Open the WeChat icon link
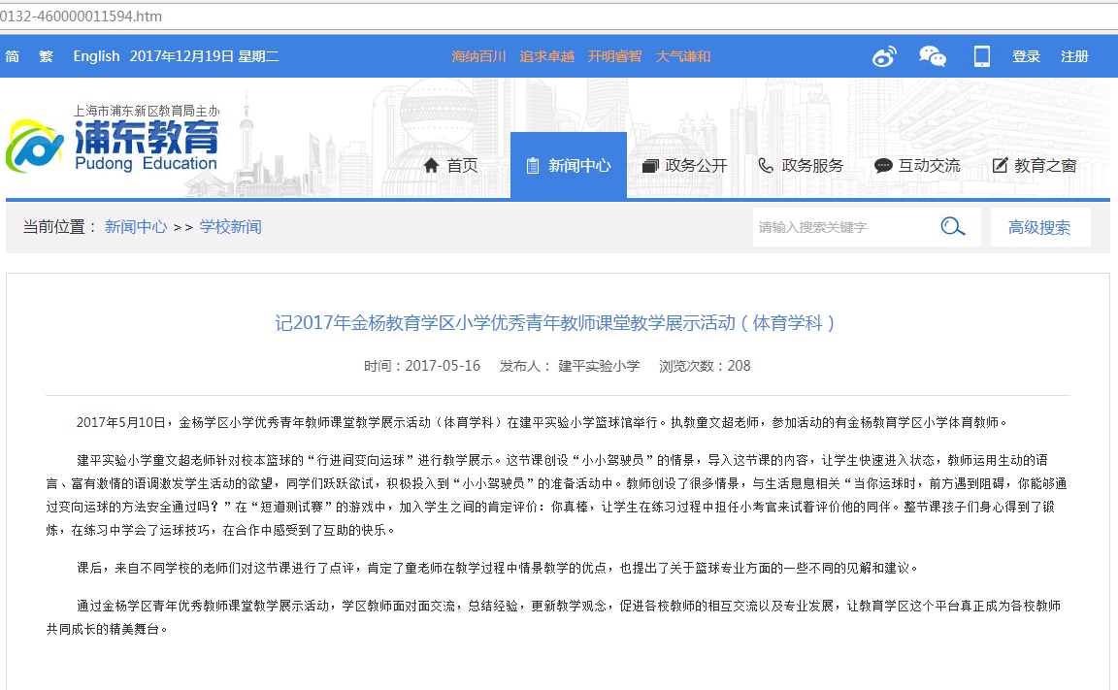The height and width of the screenshot is (690, 1118). coord(932,56)
